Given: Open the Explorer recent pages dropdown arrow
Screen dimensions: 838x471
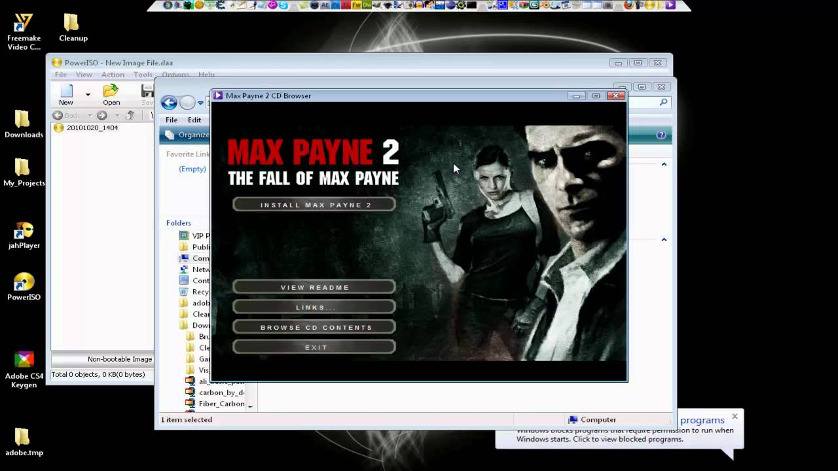Looking at the screenshot, I should (200, 103).
